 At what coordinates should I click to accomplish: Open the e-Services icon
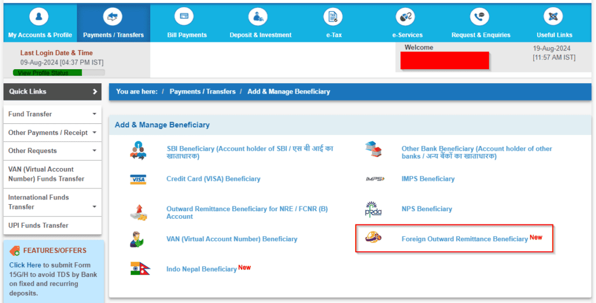(405, 17)
